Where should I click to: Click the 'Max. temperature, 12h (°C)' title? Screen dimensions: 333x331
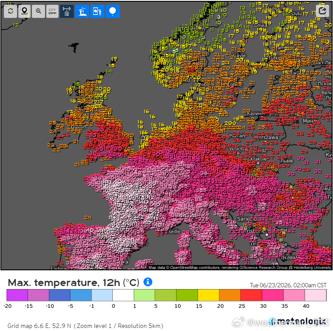(73, 283)
